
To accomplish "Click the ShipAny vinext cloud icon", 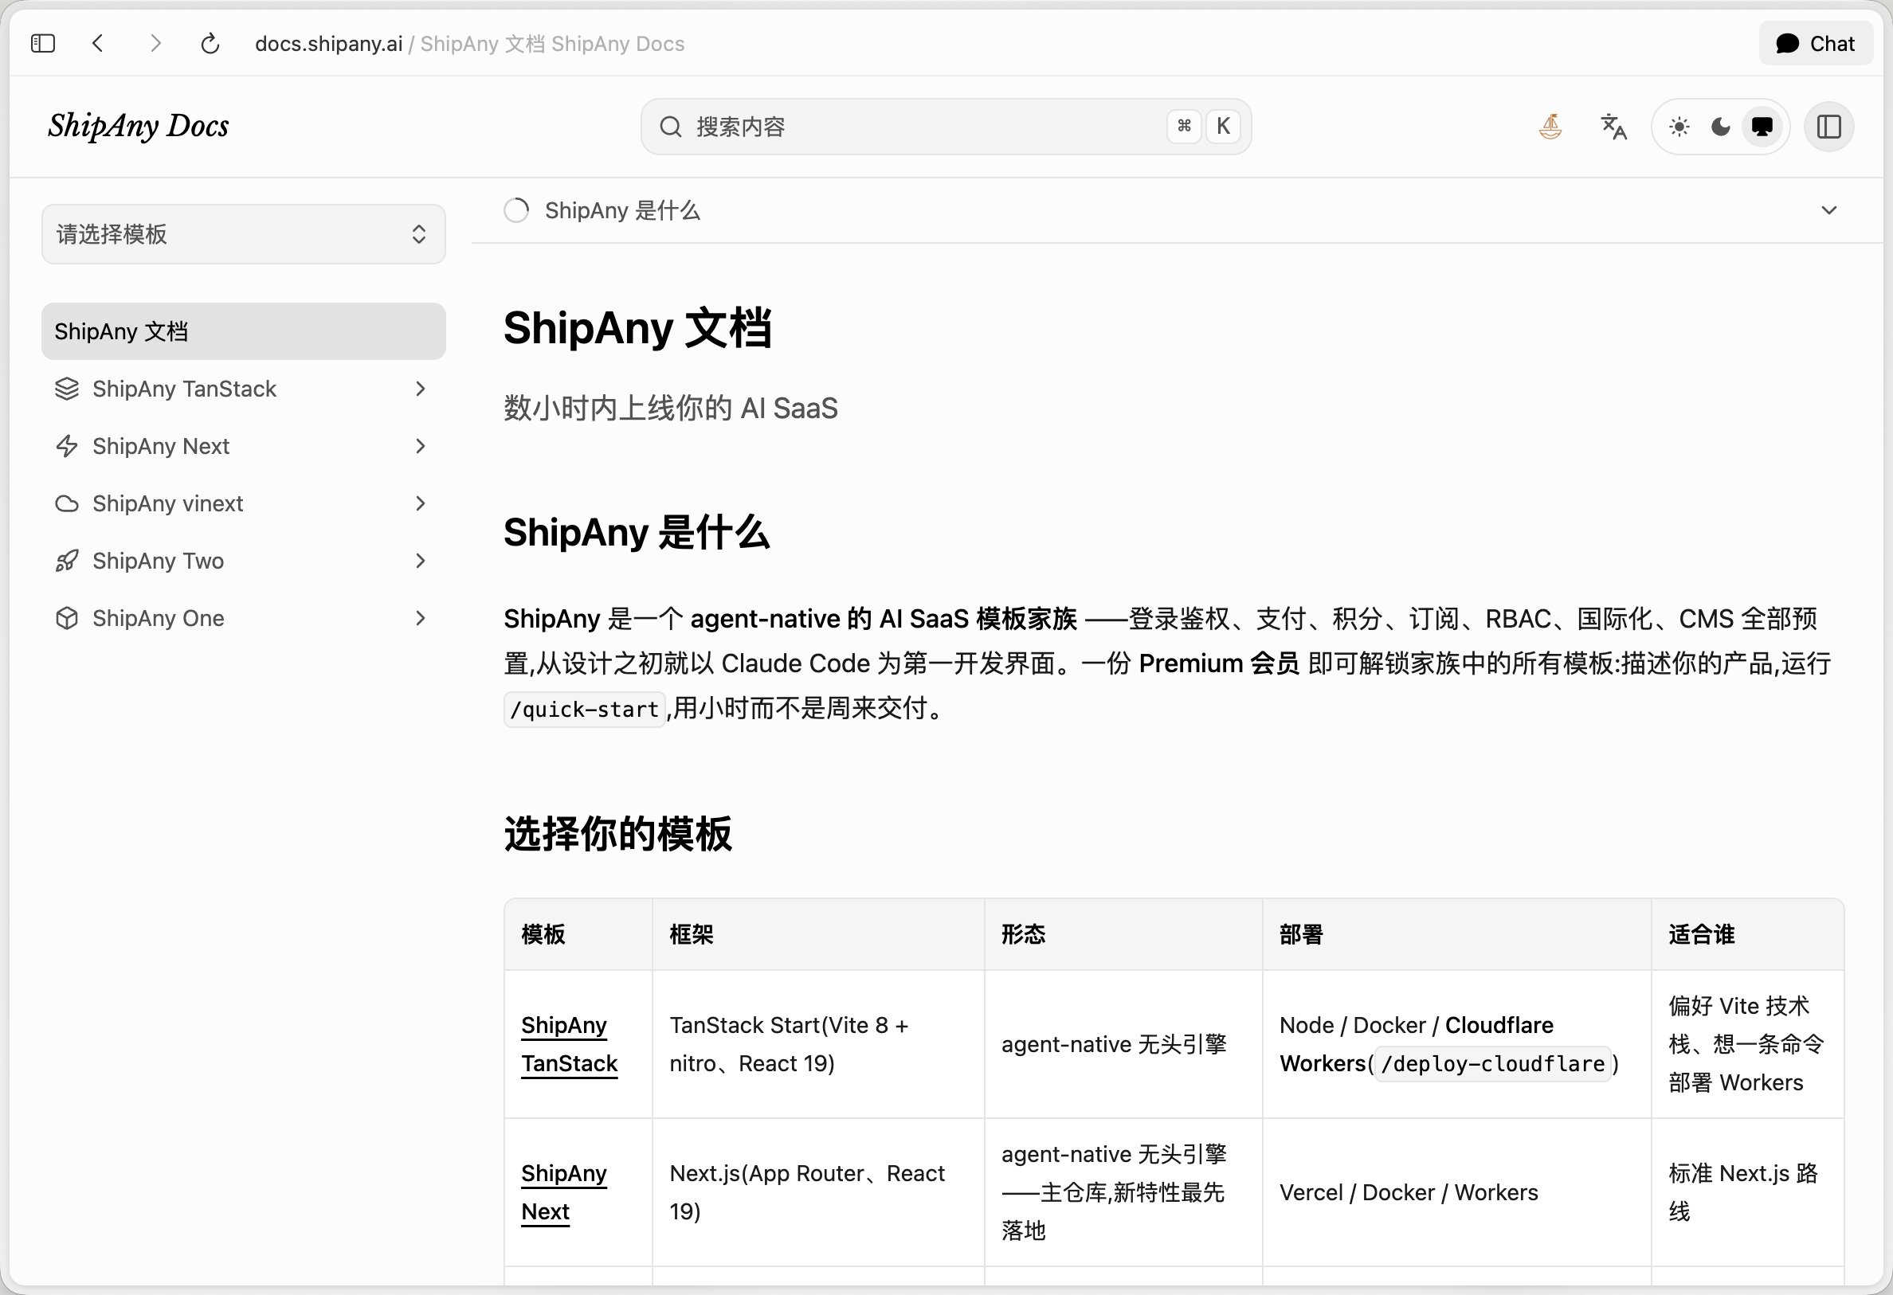I will click(x=67, y=503).
